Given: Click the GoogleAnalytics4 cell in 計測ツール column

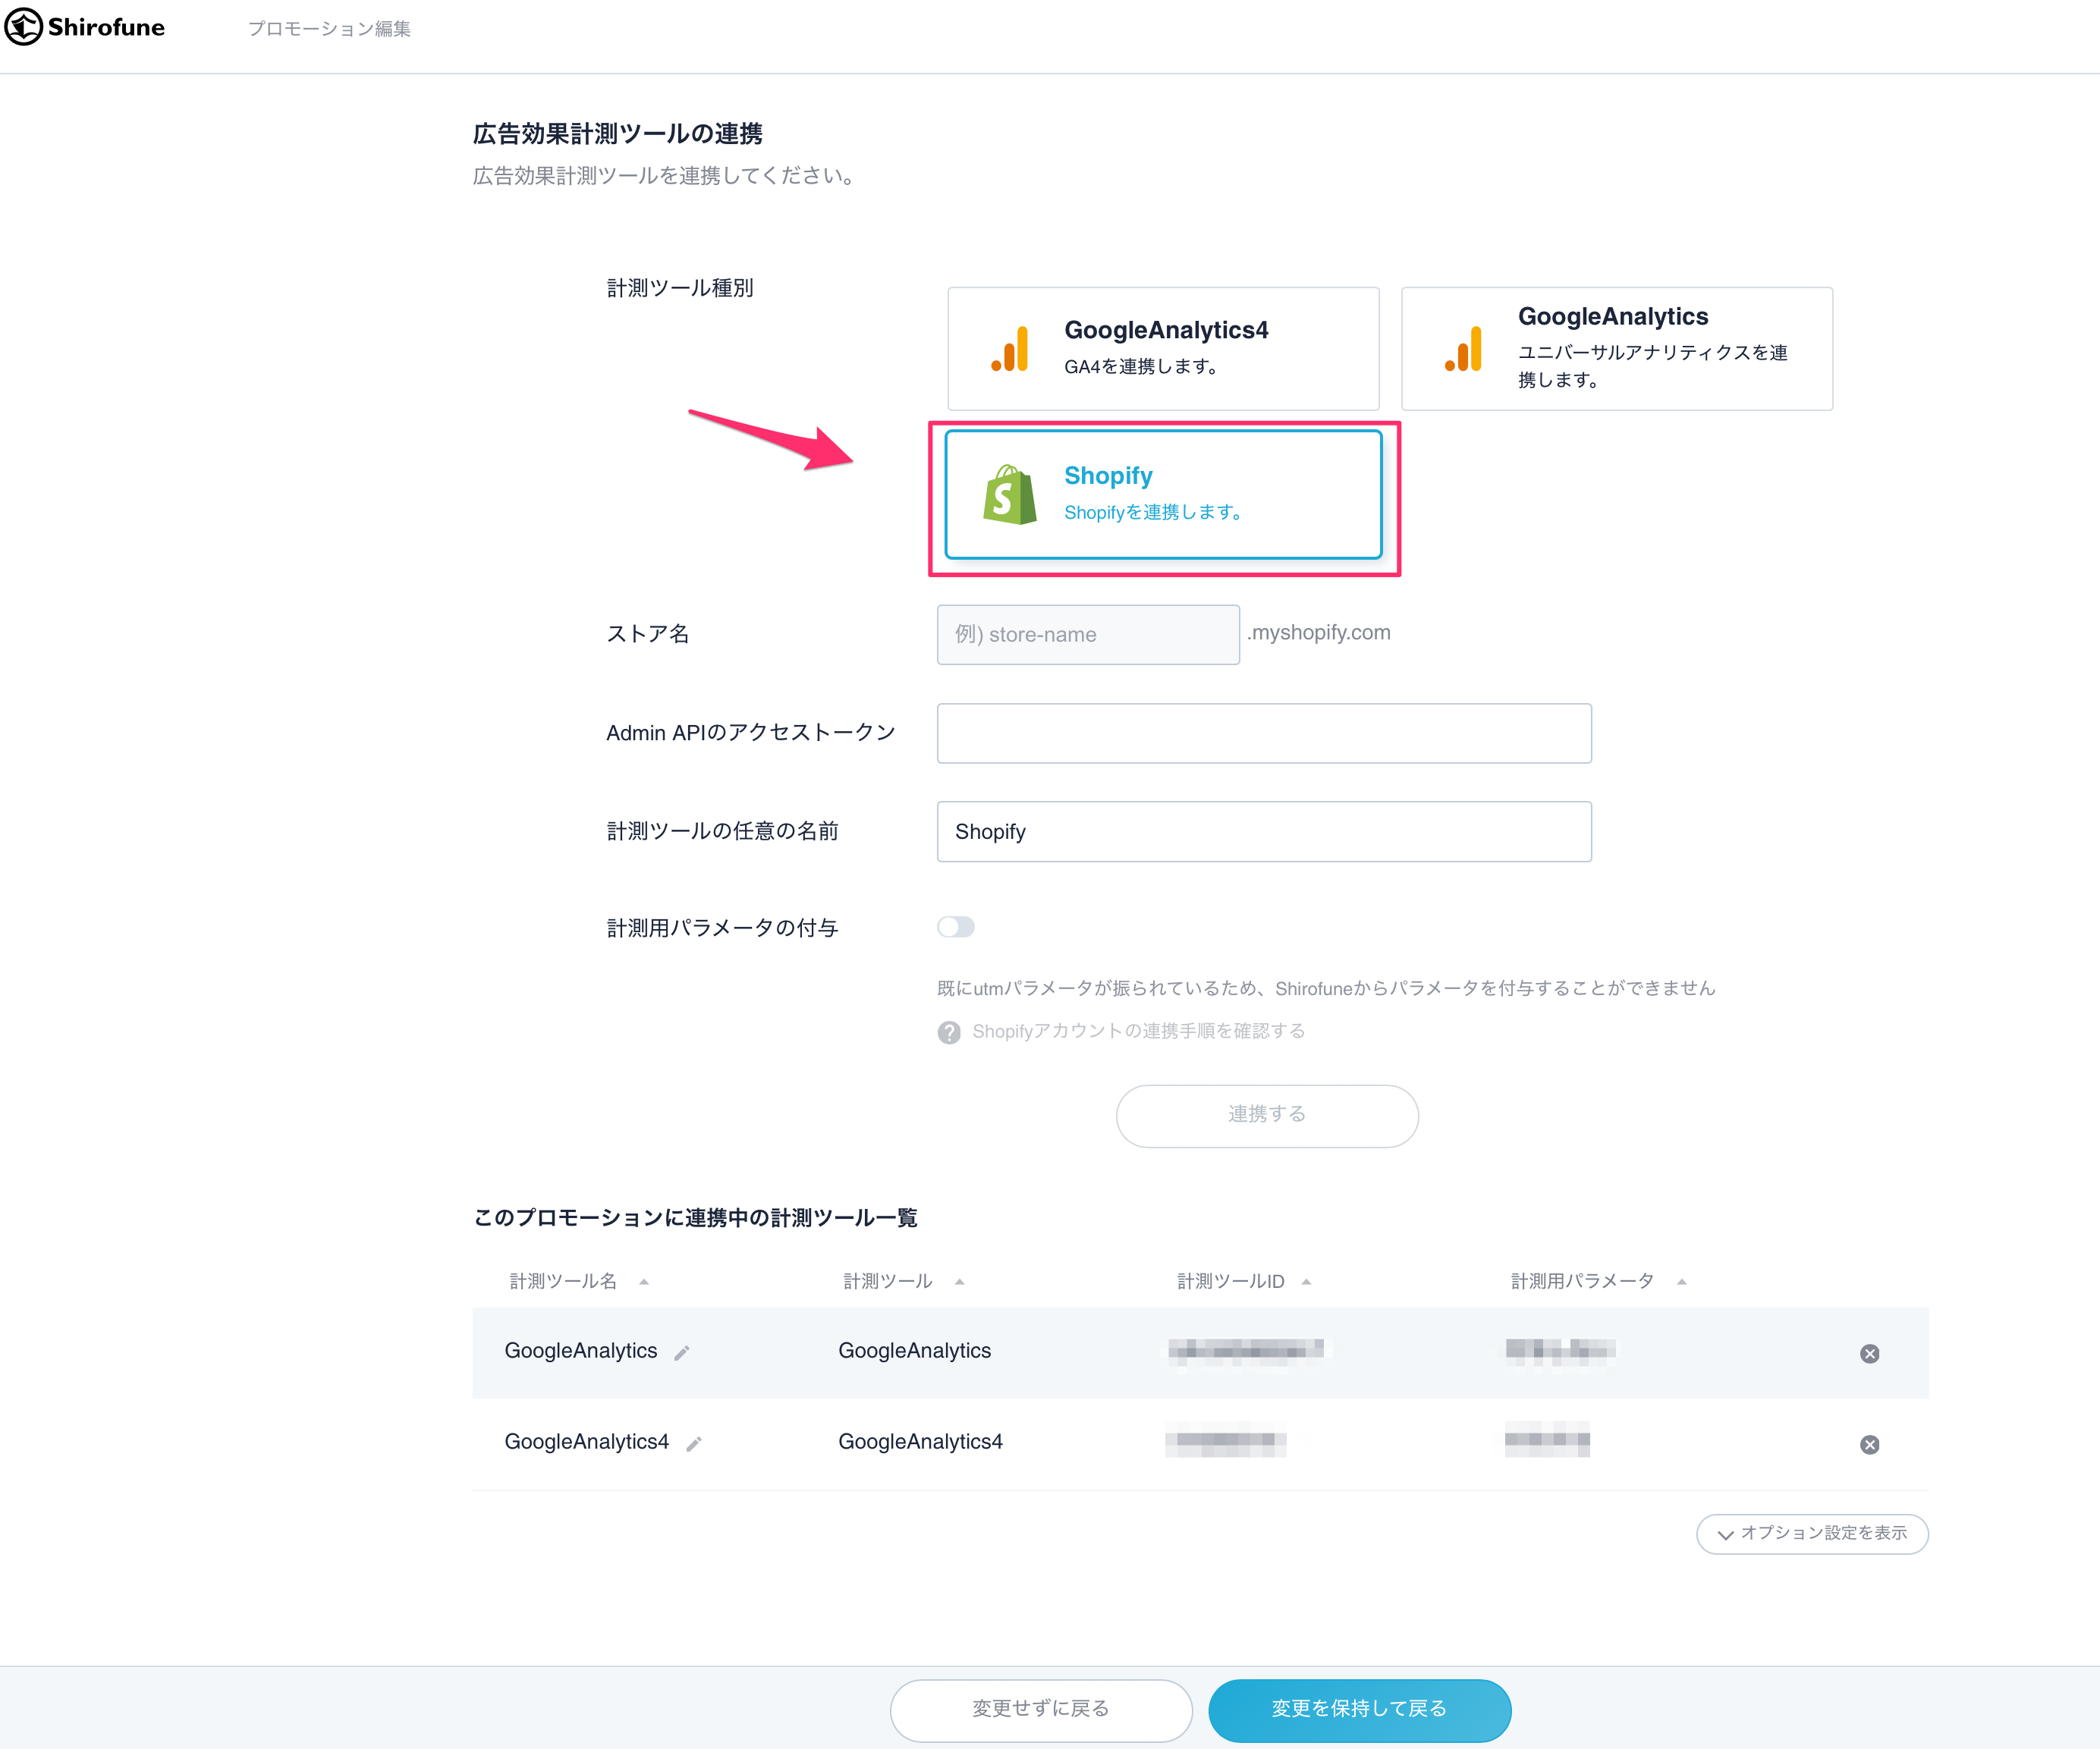Looking at the screenshot, I should click(x=920, y=1442).
